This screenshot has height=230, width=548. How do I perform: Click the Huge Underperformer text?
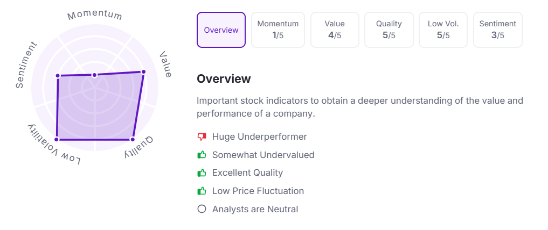259,136
